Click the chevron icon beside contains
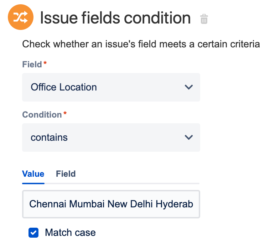270x243 pixels. 189,137
